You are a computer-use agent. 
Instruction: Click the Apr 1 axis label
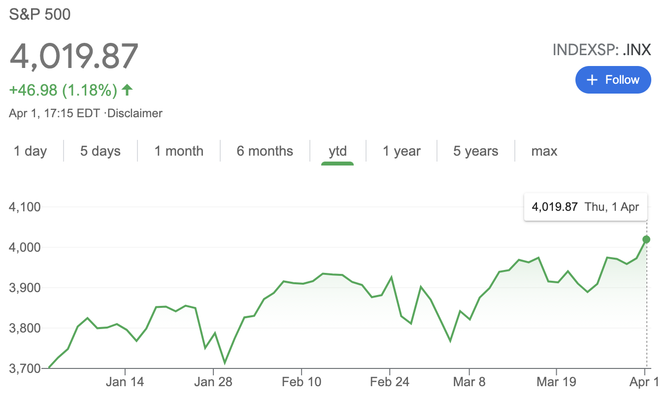tap(645, 382)
